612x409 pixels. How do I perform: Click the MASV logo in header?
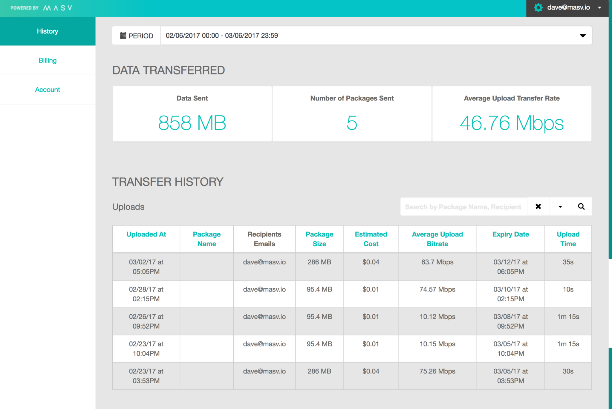pos(58,8)
